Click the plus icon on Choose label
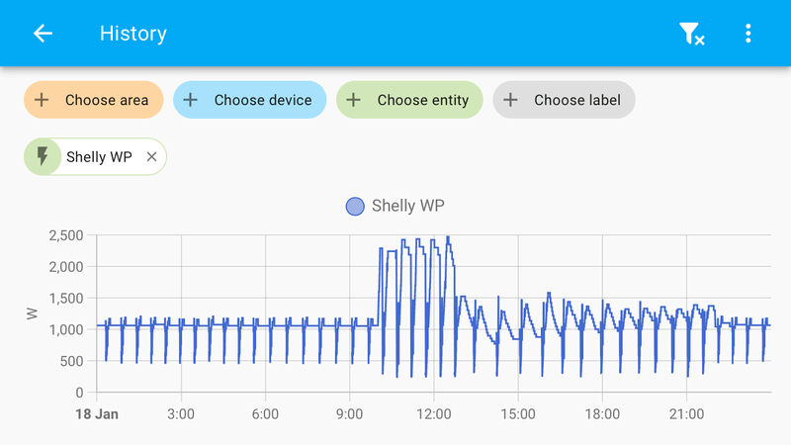The height and width of the screenshot is (445, 791). (510, 100)
